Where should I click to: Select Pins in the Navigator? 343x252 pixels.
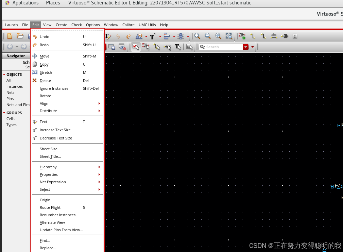point(10,99)
